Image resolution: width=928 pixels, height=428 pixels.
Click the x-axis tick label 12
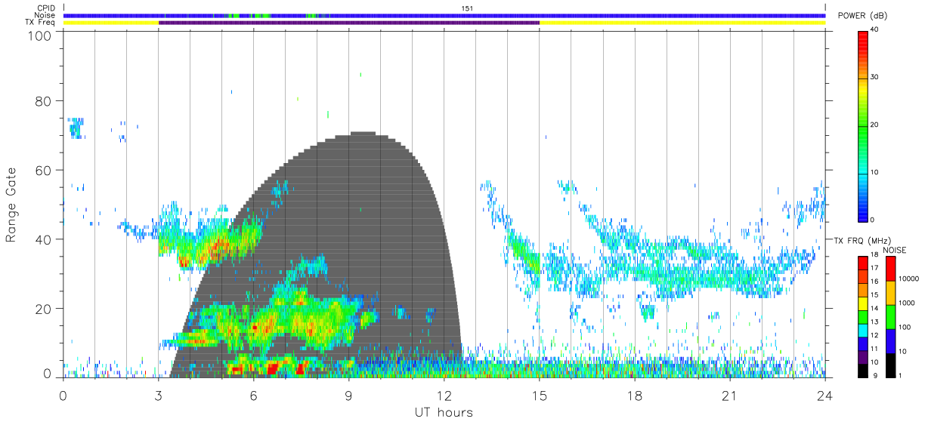pos(444,395)
